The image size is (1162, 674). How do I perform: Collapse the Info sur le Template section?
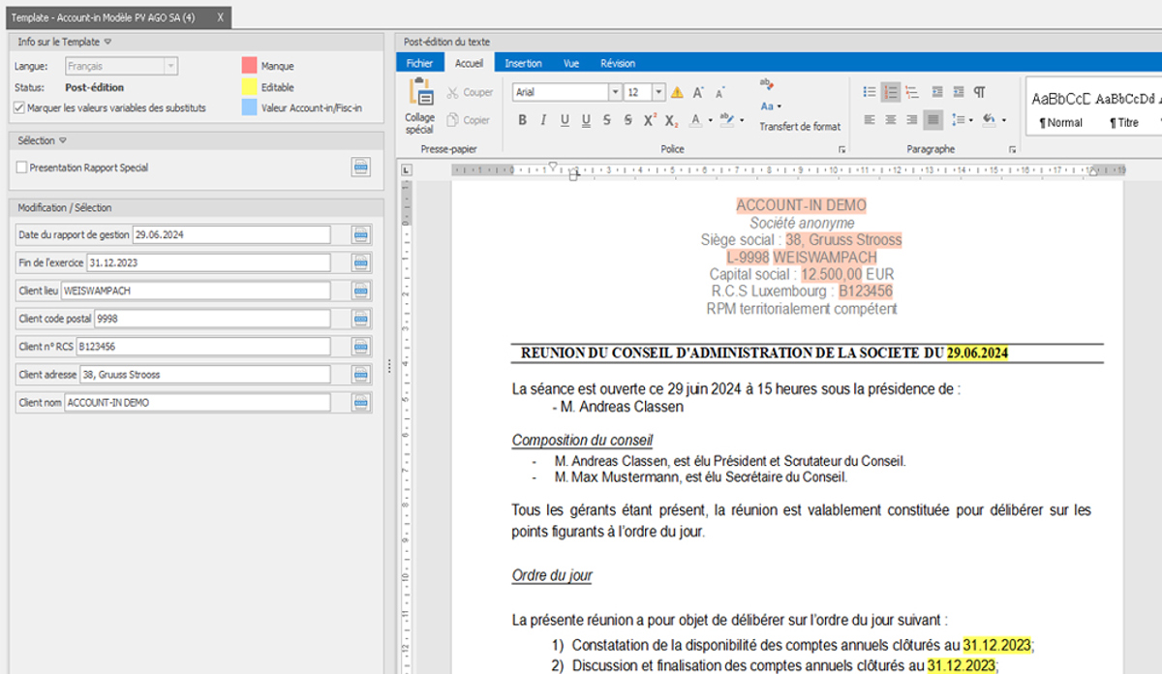coord(107,42)
